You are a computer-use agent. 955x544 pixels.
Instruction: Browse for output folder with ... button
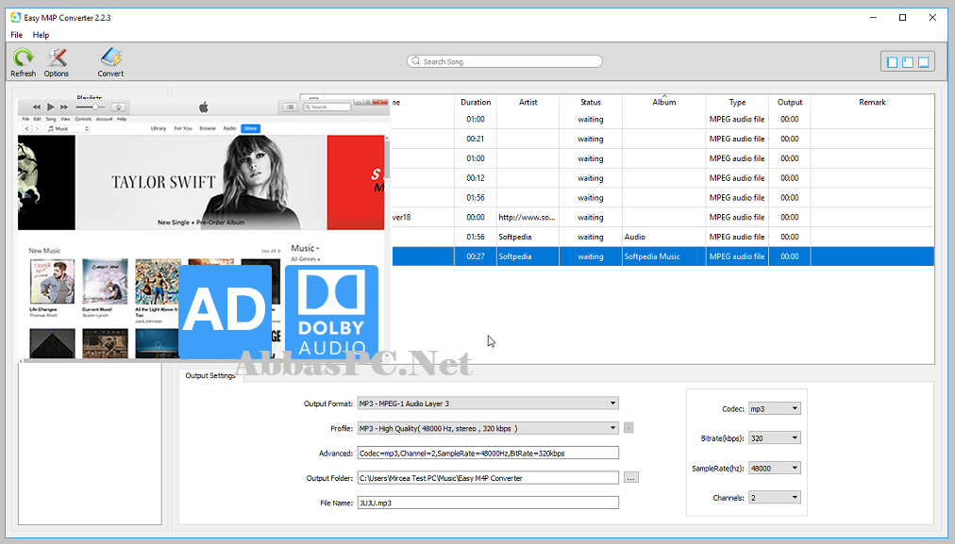pos(631,478)
